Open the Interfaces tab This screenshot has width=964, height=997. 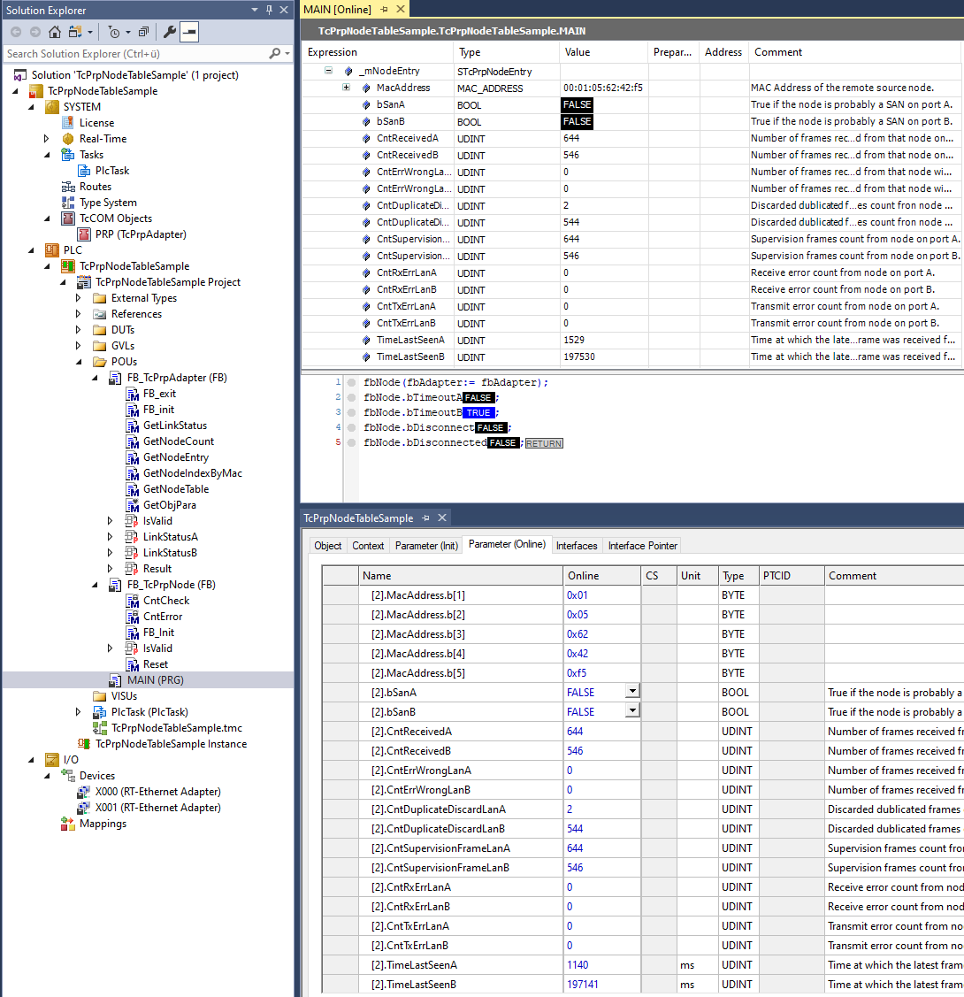click(x=577, y=546)
